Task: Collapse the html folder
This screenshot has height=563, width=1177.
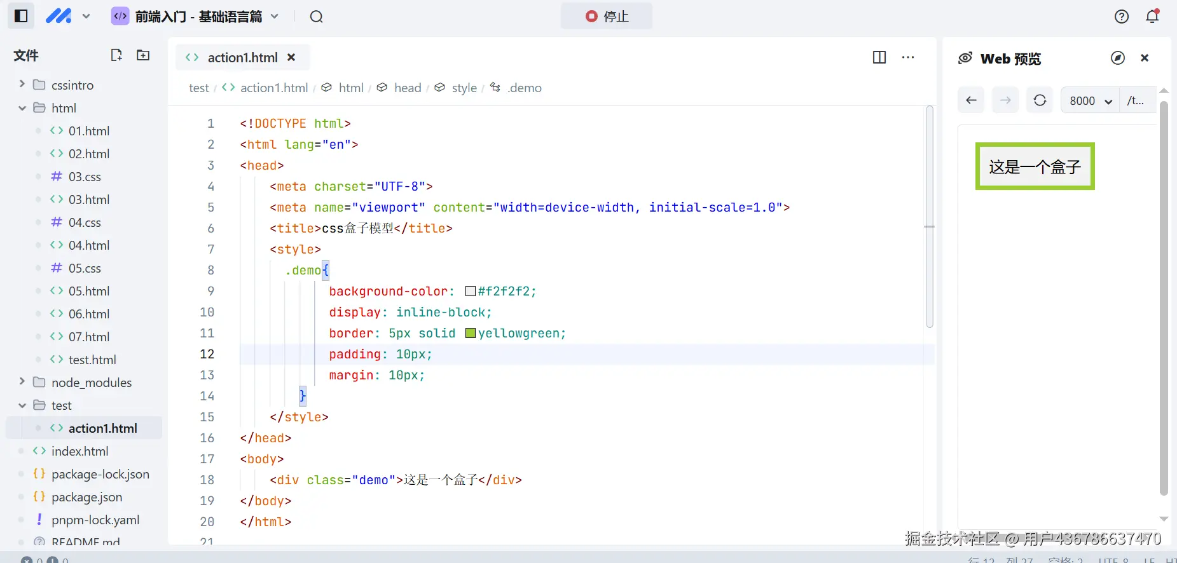Action: pyautogui.click(x=22, y=108)
